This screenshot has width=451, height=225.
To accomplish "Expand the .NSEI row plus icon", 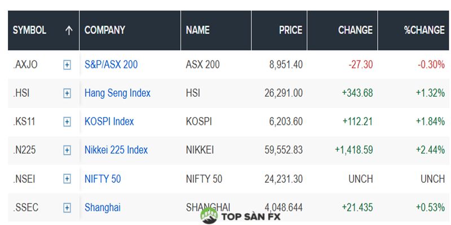I will (x=67, y=179).
